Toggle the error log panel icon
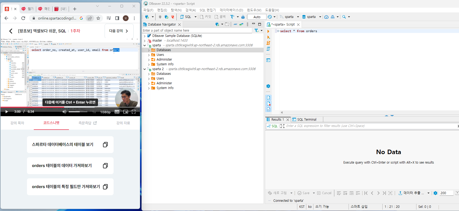Image resolution: width=459 pixels, height=211 pixels. (269, 104)
